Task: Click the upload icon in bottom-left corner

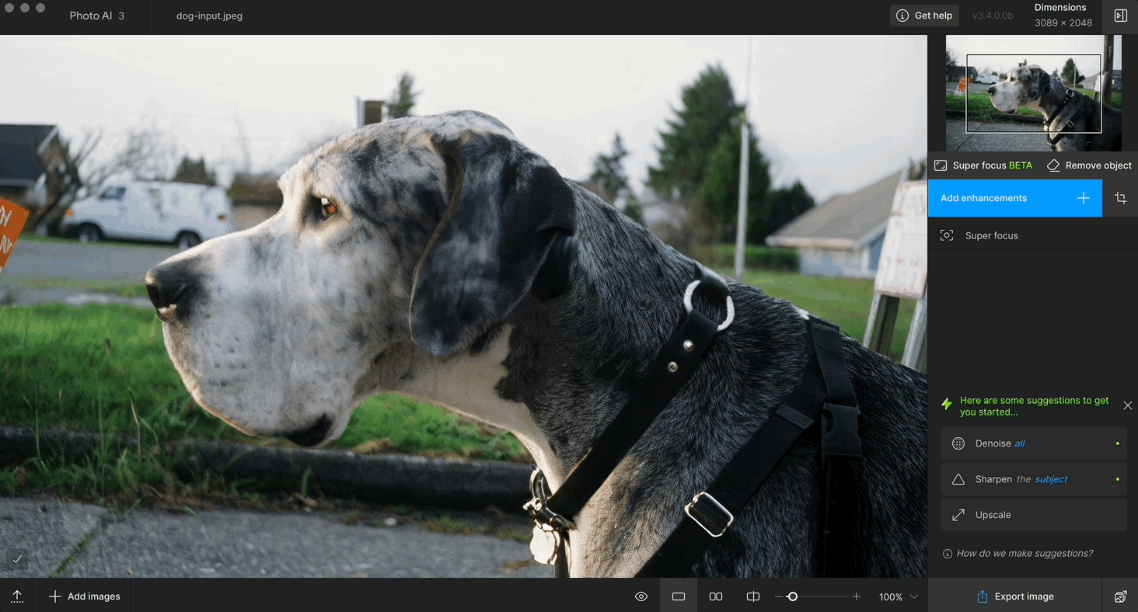Action: tap(17, 596)
